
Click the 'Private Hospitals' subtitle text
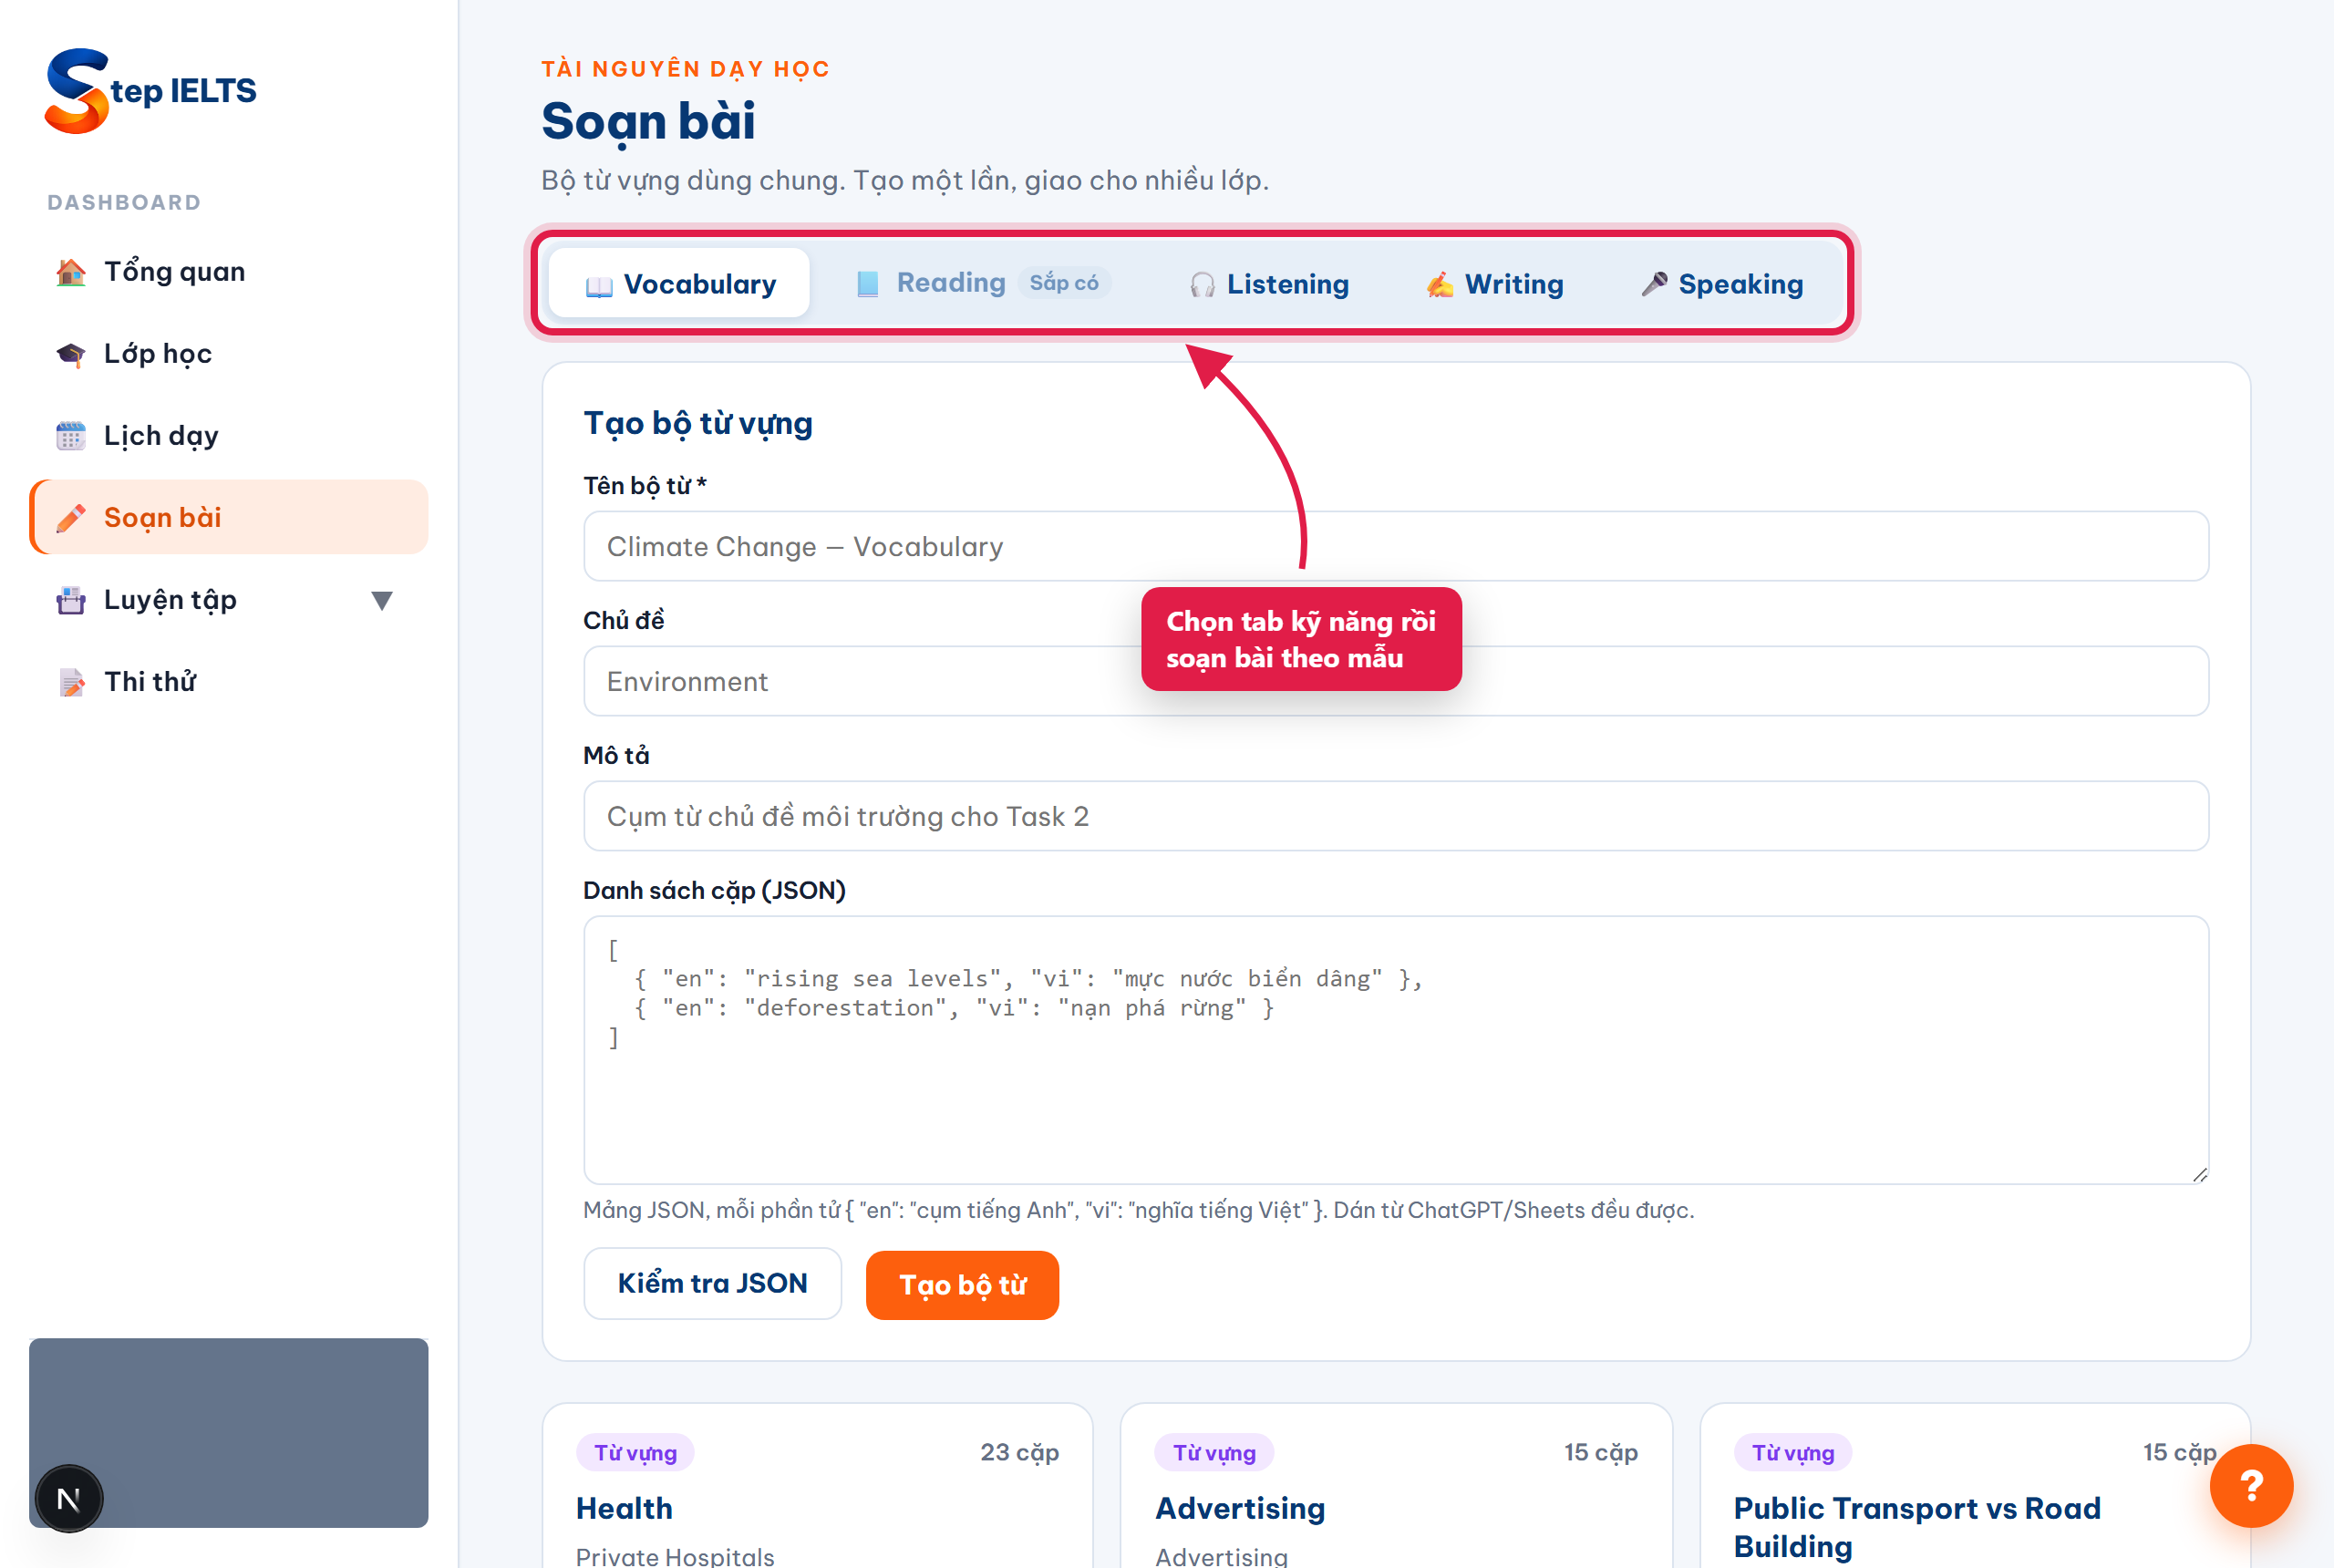pos(675,1556)
